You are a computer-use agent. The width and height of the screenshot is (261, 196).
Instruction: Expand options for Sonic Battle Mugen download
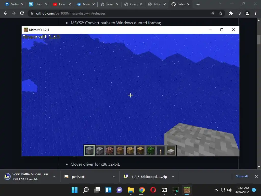(54, 177)
